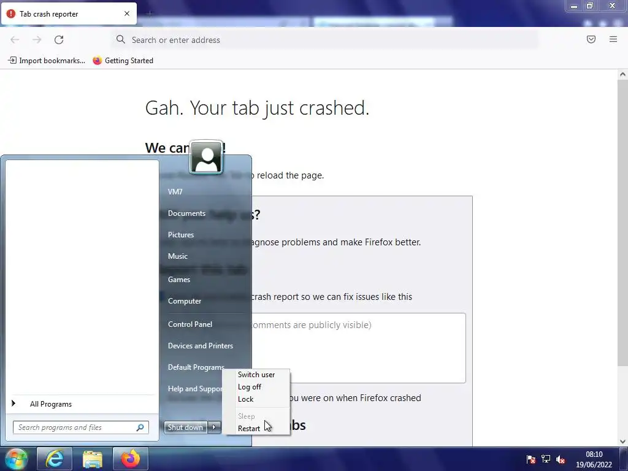
Task: Open Windows Explorer folder on taskbar
Action: click(93, 459)
